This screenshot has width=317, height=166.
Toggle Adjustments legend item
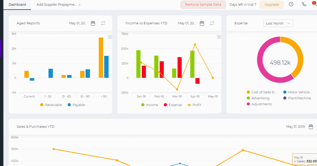click(x=259, y=104)
